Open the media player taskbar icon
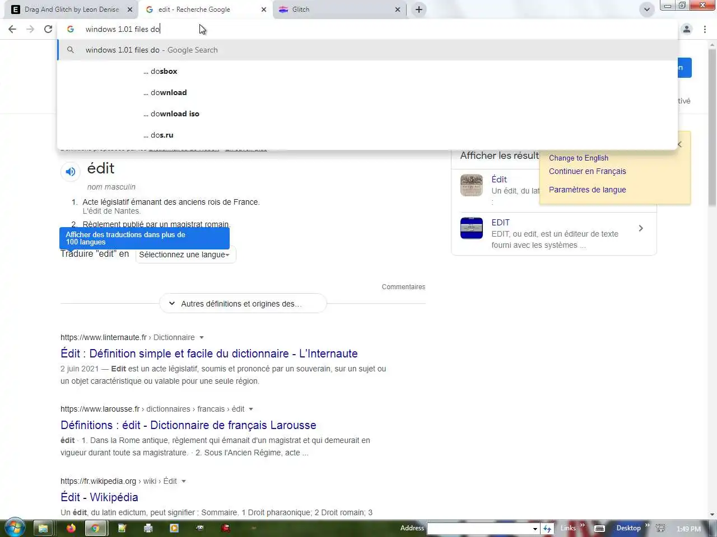Viewport: 717px width, 537px height. click(174, 528)
